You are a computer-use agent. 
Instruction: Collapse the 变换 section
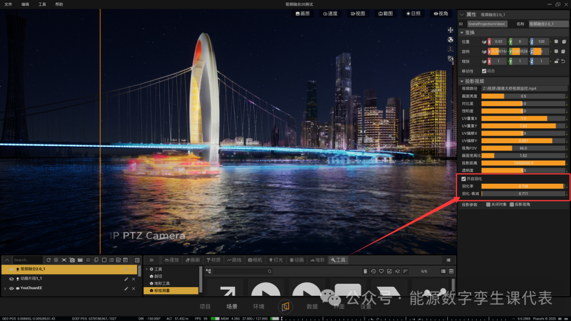coord(462,33)
